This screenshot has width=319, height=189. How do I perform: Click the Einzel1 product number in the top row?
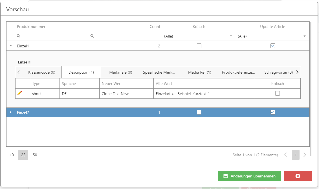[23, 46]
